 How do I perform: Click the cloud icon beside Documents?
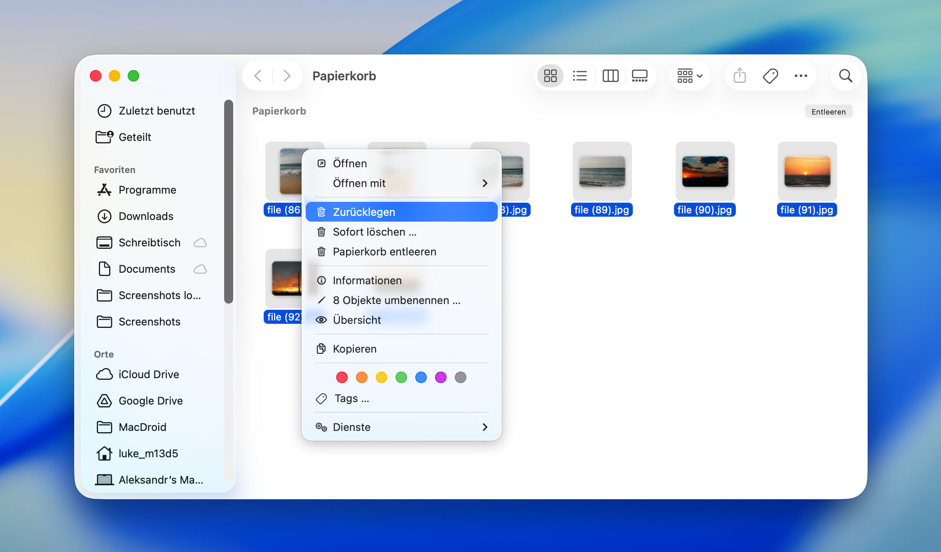point(200,269)
